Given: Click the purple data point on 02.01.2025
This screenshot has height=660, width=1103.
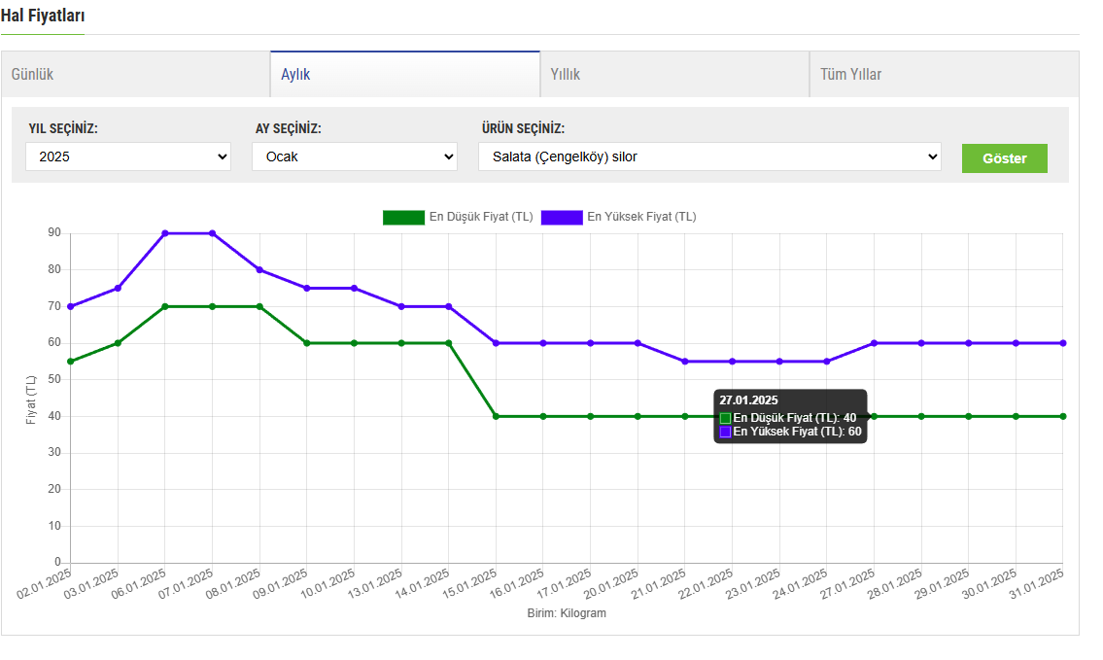Looking at the screenshot, I should coord(71,306).
